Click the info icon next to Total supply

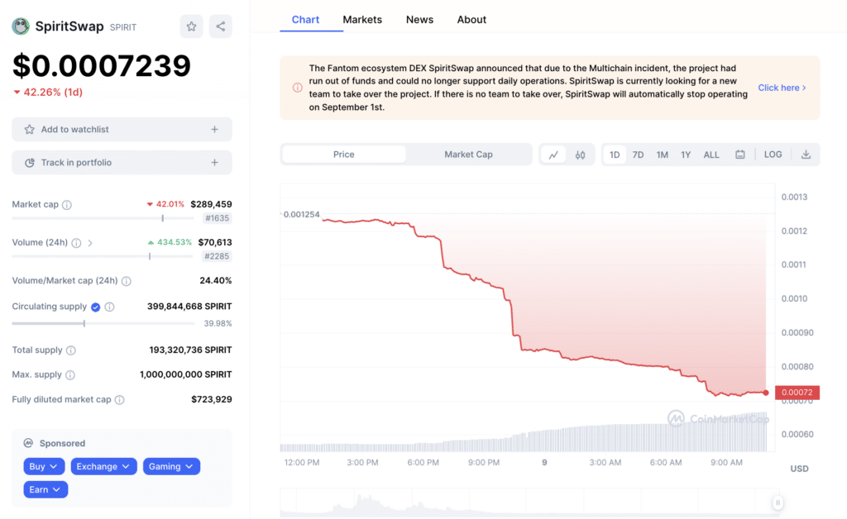[71, 350]
